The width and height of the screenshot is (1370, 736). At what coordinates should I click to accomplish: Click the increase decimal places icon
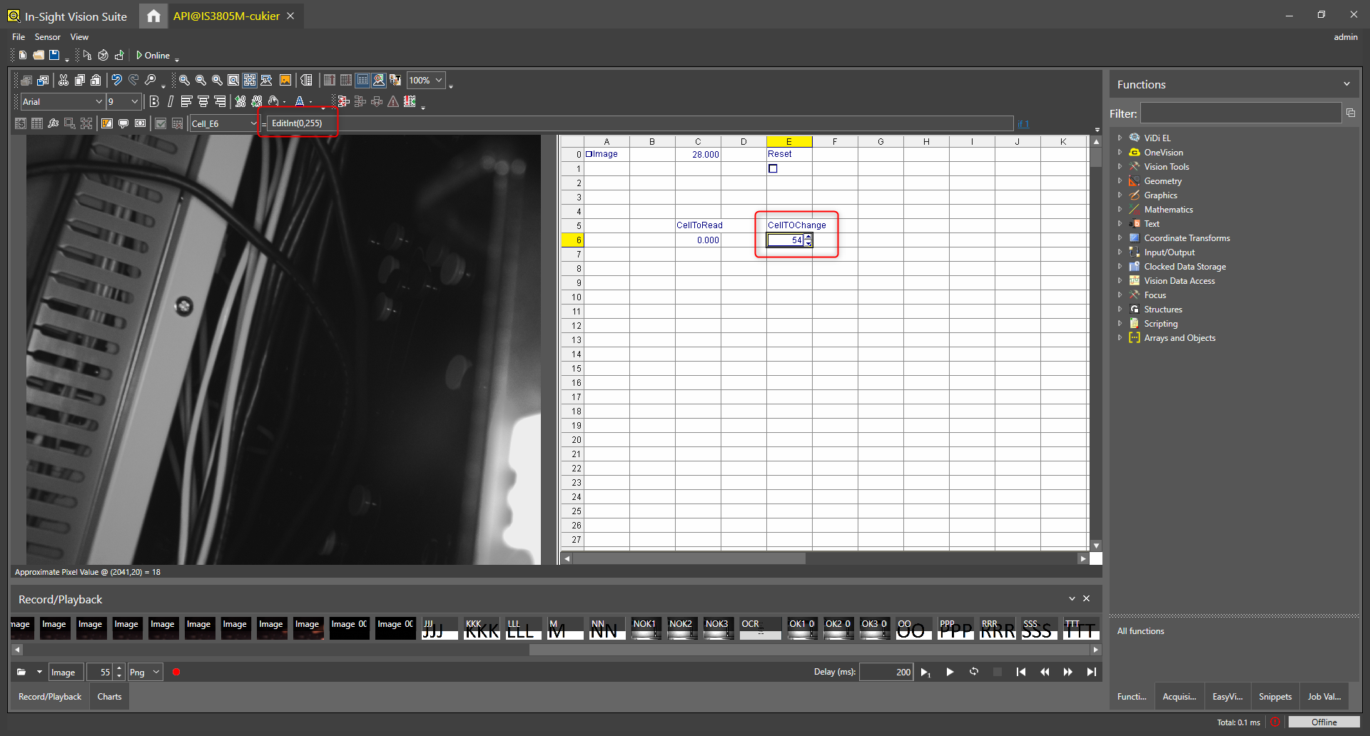pos(241,102)
